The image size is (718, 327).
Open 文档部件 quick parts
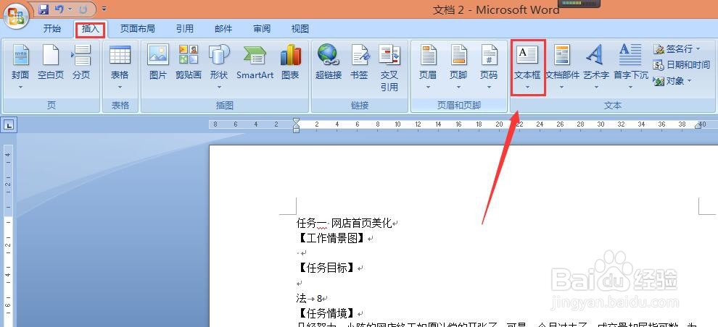(562, 67)
